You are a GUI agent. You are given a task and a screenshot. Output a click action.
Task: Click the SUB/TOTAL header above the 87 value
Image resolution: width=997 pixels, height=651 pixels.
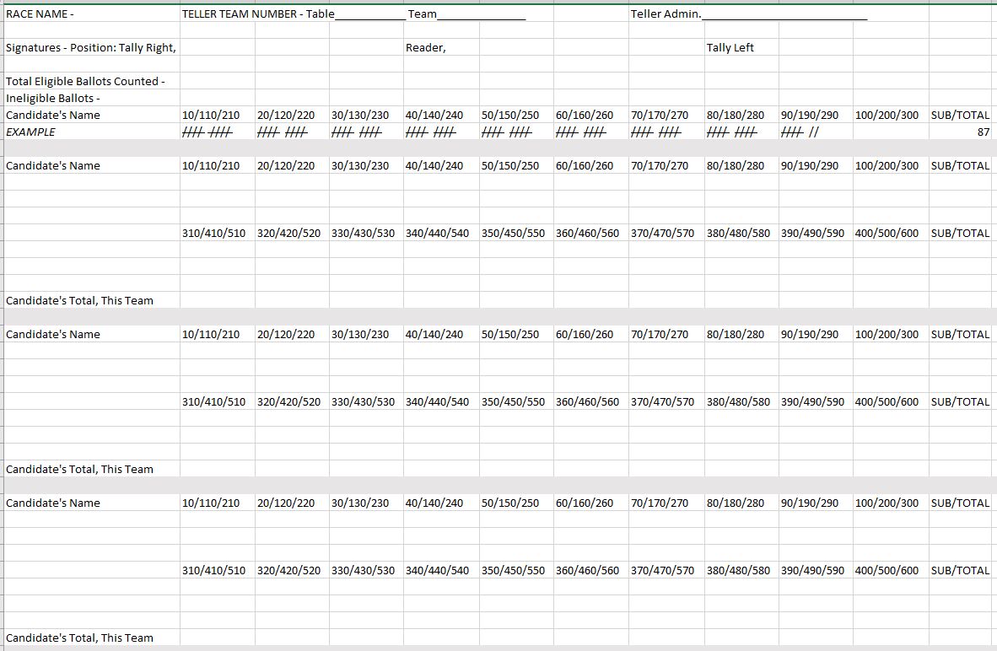(960, 116)
